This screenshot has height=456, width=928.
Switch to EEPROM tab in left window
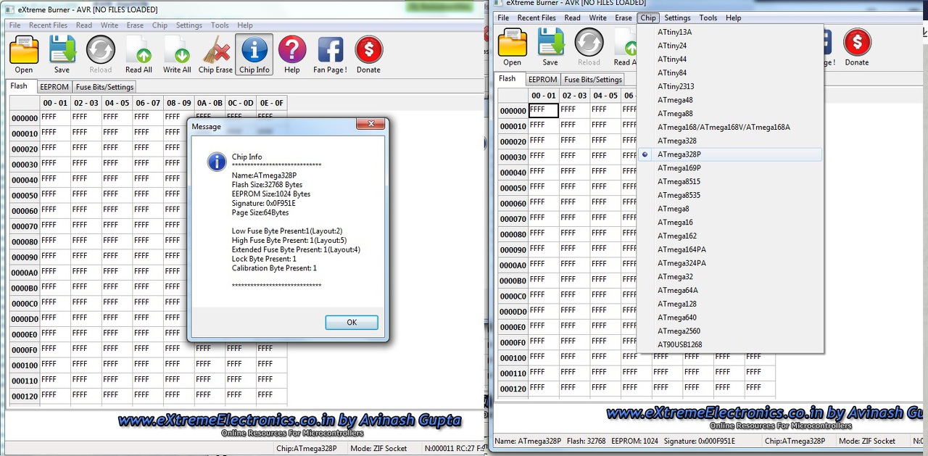pos(54,87)
